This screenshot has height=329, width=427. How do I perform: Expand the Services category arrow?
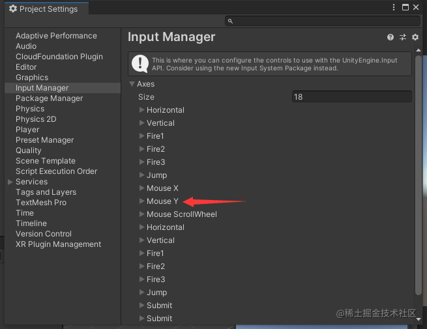pyautogui.click(x=10, y=182)
